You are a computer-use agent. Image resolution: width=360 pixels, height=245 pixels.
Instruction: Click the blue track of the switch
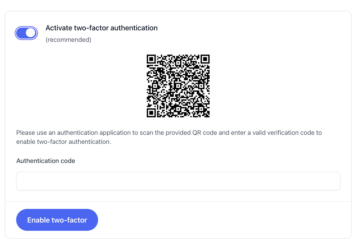[x=21, y=33]
